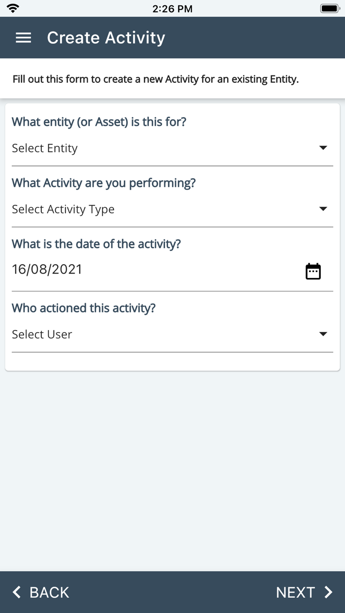The height and width of the screenshot is (613, 345).
Task: Click the Select Entity dropdown arrow
Action: click(x=323, y=147)
